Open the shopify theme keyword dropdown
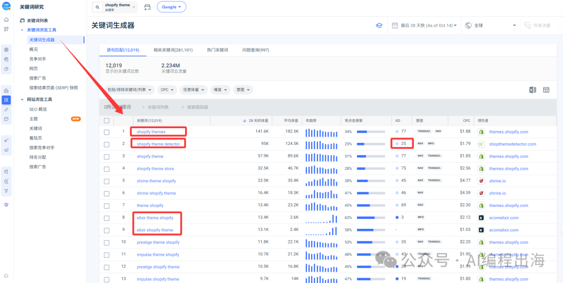Screen dimensions: 563x283 (115, 7)
